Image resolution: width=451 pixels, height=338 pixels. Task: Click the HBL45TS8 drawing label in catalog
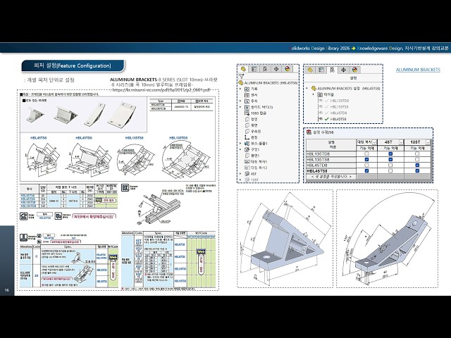coord(39,138)
